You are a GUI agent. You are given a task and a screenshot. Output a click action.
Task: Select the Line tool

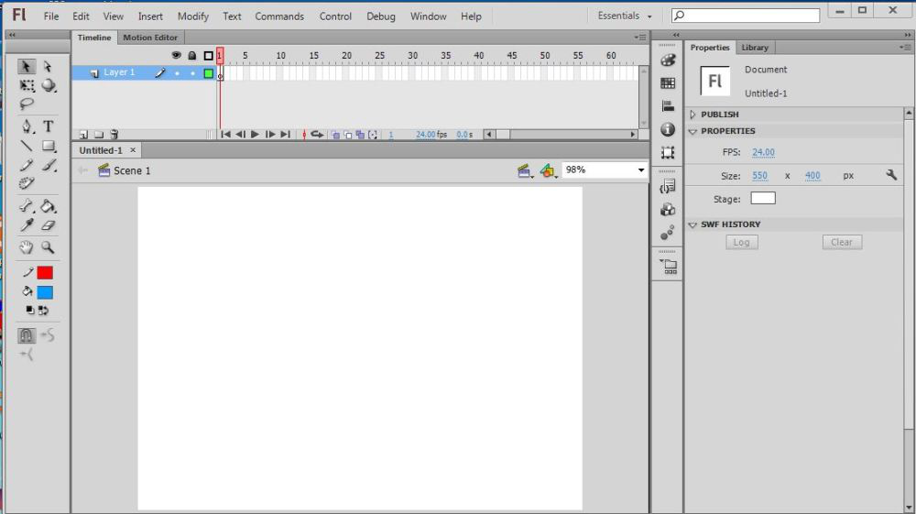coord(27,146)
